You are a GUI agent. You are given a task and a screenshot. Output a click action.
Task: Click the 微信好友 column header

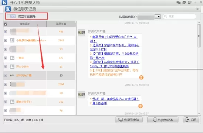point(25,24)
